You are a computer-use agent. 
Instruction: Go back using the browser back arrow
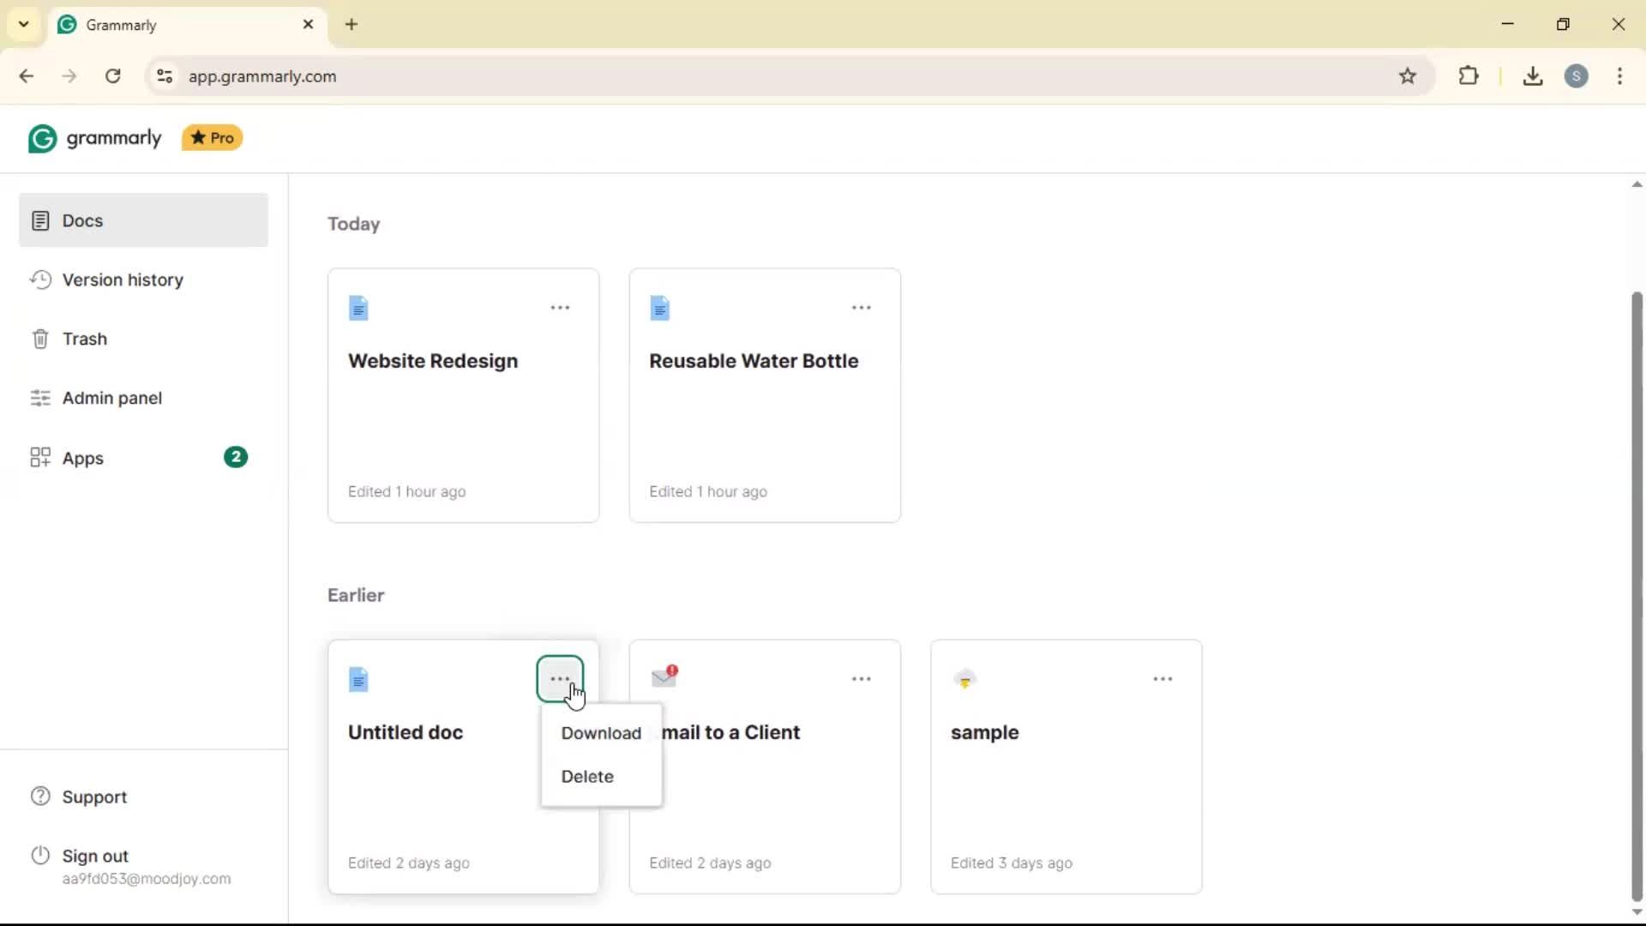coord(27,76)
